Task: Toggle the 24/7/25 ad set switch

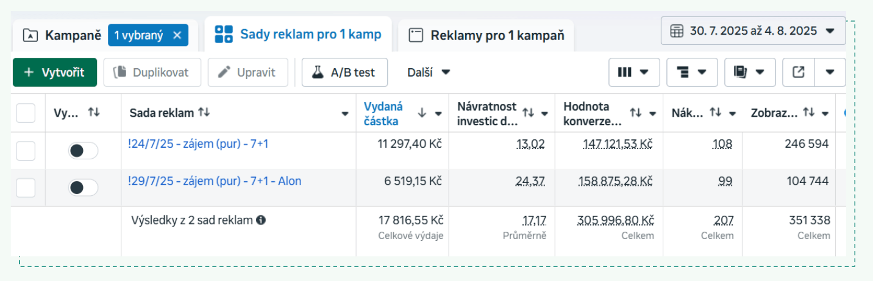Action: 83,151
